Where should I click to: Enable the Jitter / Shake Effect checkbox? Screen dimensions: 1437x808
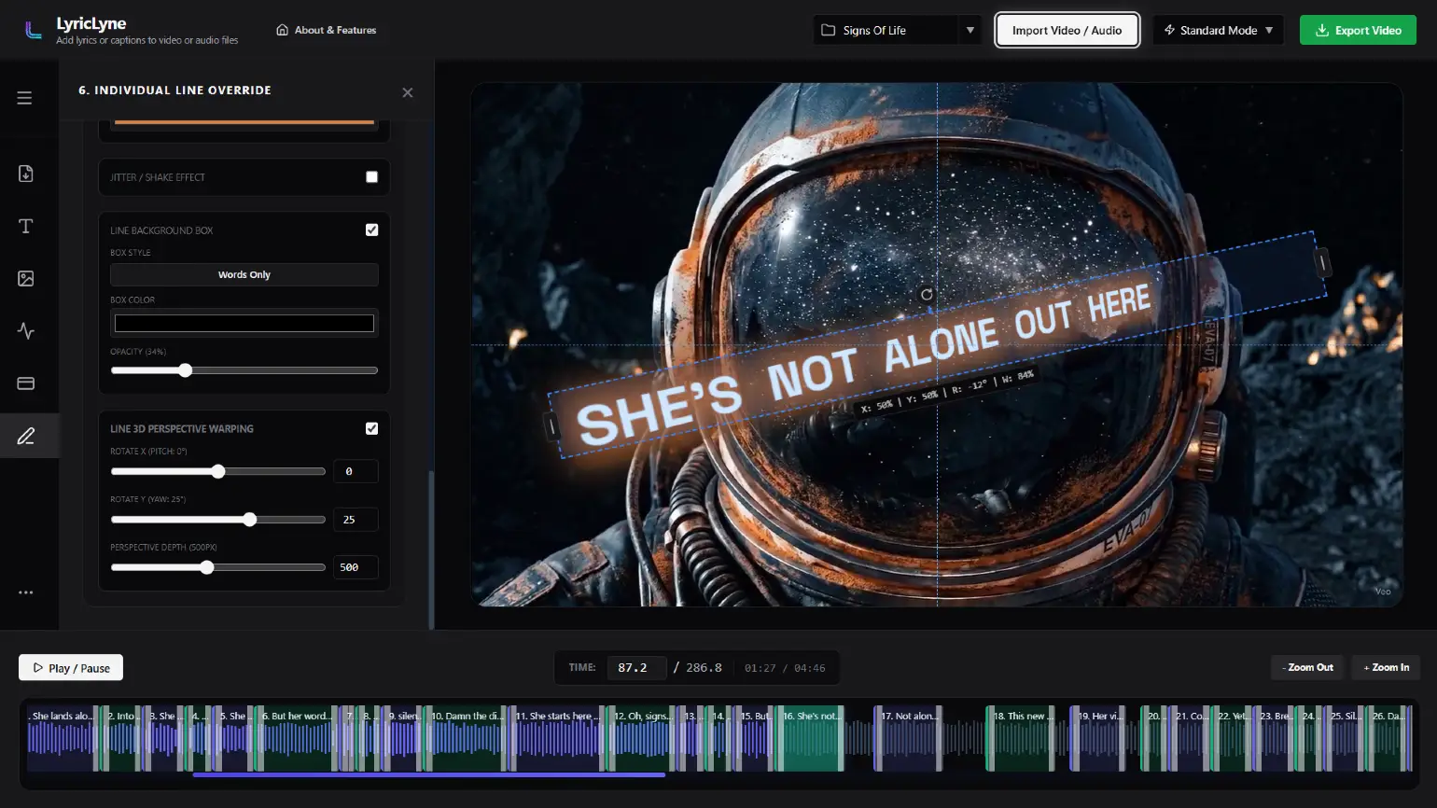coord(371,177)
